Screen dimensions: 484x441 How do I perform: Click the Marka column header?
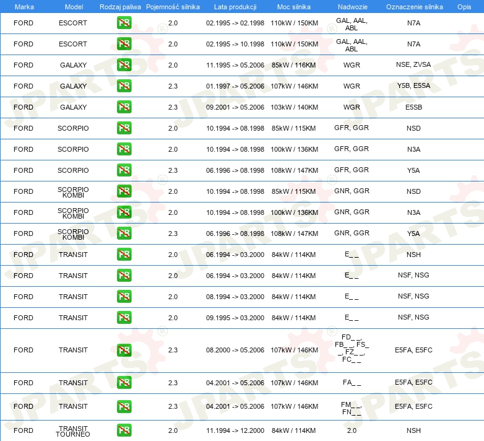(24, 7)
